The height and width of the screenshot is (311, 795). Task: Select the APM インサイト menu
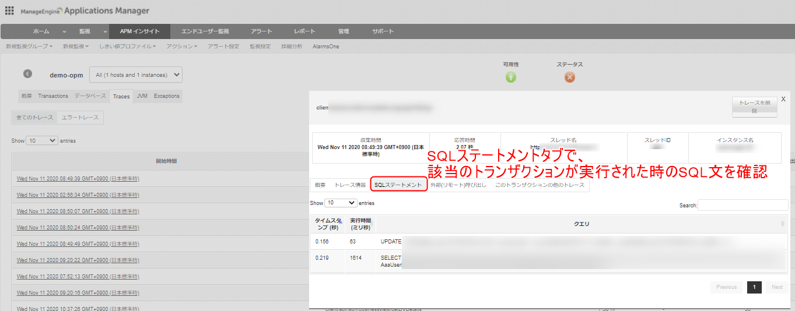pos(140,31)
